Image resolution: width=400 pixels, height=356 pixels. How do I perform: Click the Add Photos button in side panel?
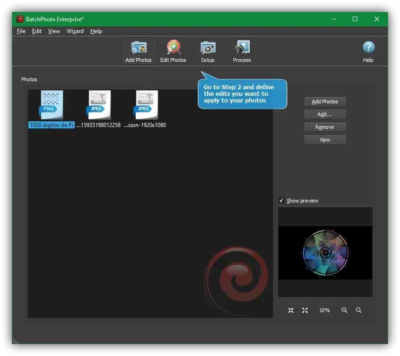325,102
